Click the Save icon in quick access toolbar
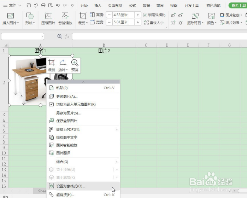Image resolution: width=247 pixels, height=198 pixels. 29,5
